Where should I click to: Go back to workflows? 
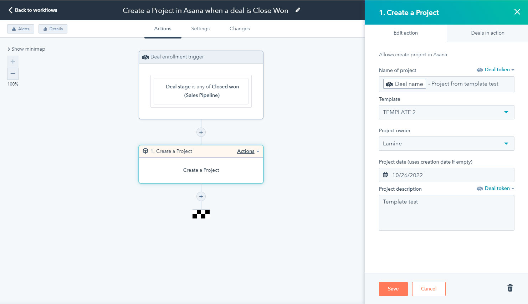tap(33, 10)
